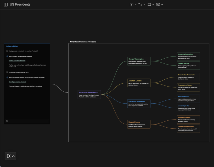This screenshot has width=214, height=167.
Task: Toggle the sidebar panel icon
Action: tap(6, 5)
